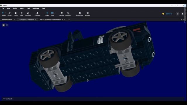Open the Edit menu
187x105 pixels.
[8, 8]
